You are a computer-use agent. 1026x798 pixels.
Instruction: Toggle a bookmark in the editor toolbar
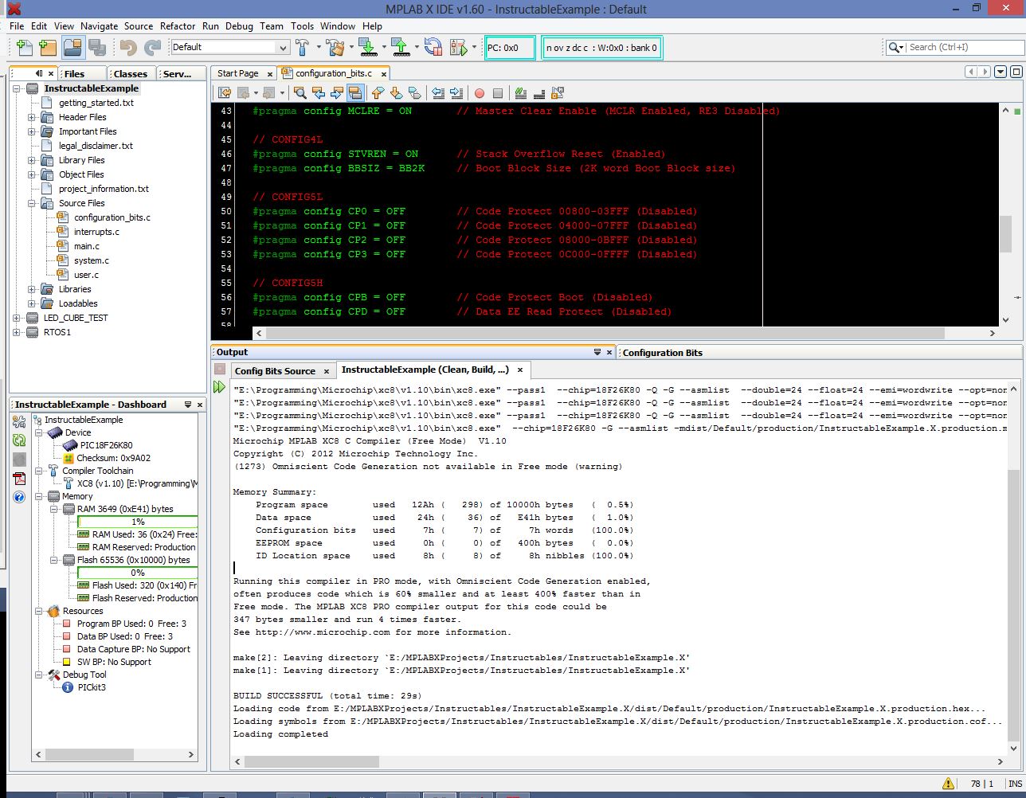pyautogui.click(x=413, y=93)
